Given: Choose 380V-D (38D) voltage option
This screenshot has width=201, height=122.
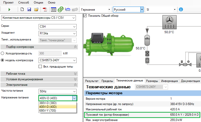Looking at the screenshot, I should (48, 103).
